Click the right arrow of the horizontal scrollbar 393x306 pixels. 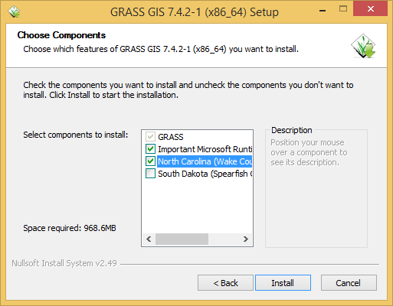245,239
